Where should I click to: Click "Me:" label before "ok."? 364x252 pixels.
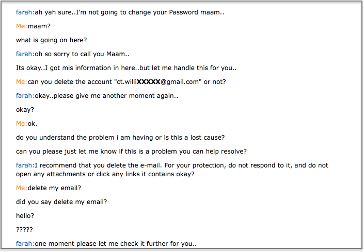[22, 124]
